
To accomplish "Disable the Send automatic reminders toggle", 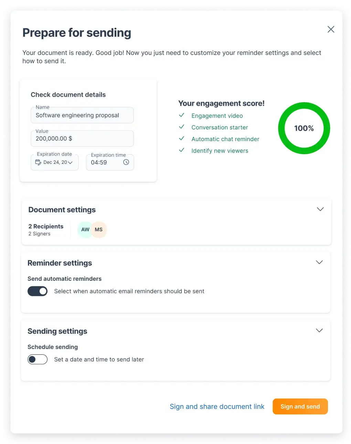I will [37, 291].
